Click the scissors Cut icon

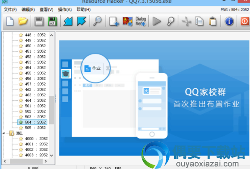coord(186,21)
